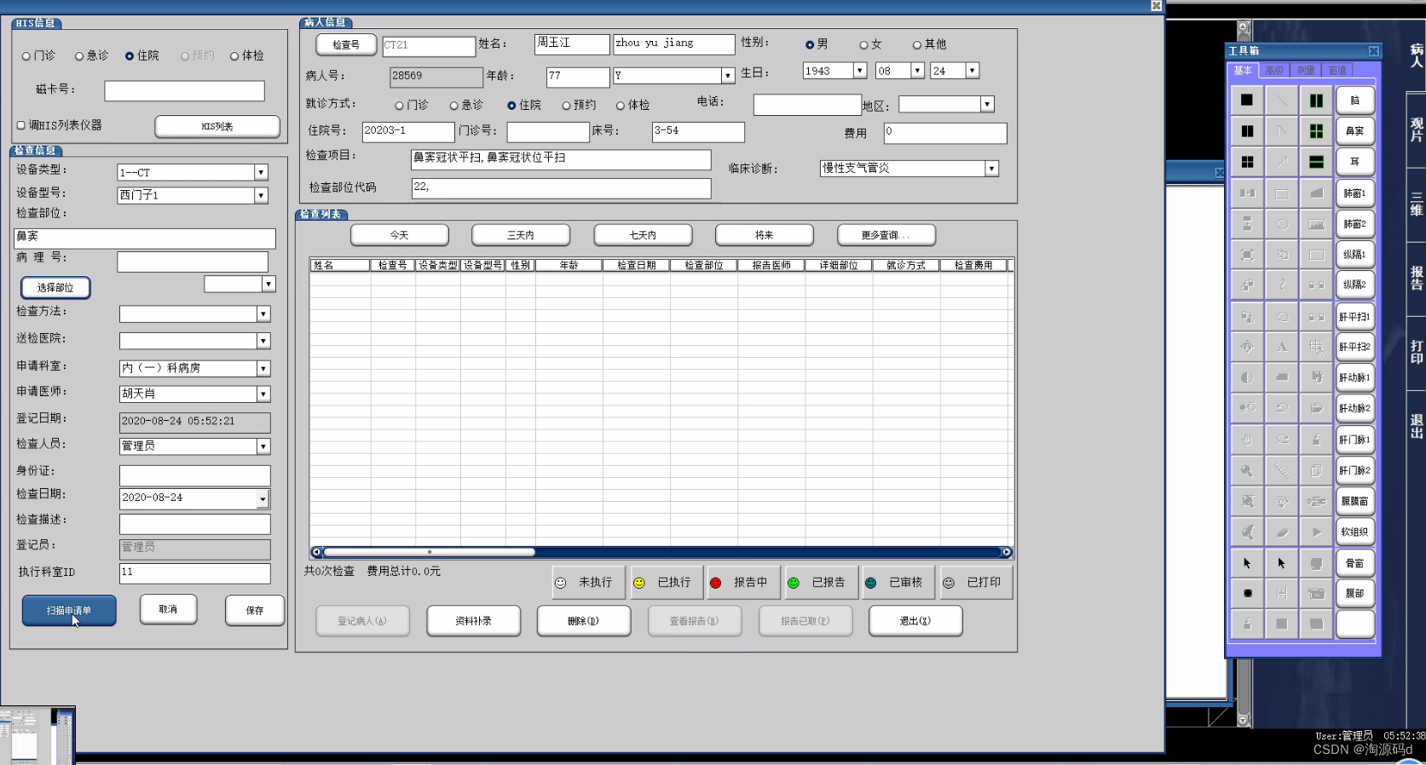This screenshot has width=1426, height=765.
Task: Select the magnifier zoom tool
Action: point(1247,470)
